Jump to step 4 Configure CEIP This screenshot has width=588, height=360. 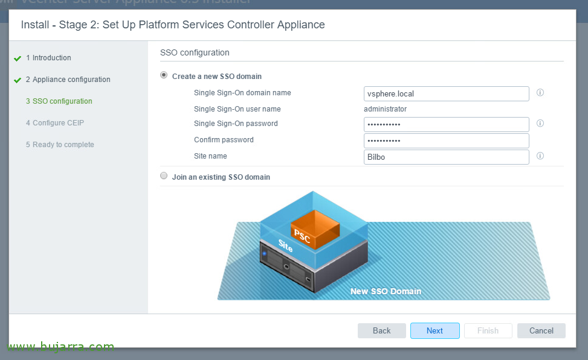coord(55,123)
